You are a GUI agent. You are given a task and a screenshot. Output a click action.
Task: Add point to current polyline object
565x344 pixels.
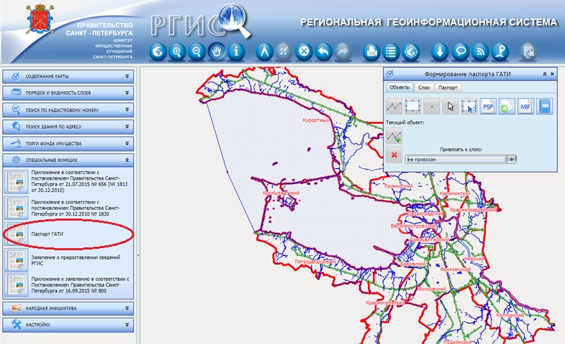394,136
